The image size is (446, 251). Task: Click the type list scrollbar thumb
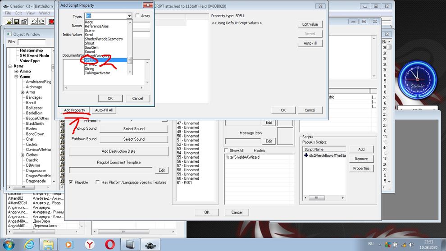[130, 60]
